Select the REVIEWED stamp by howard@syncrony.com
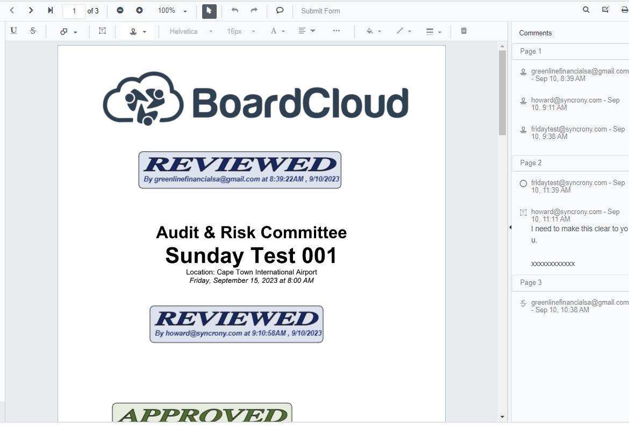This screenshot has width=629, height=426. (237, 324)
